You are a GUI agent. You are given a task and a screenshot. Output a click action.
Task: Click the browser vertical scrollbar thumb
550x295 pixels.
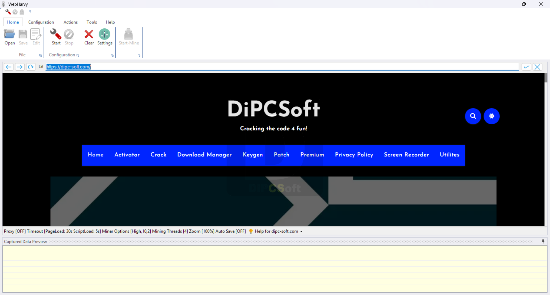[546, 78]
